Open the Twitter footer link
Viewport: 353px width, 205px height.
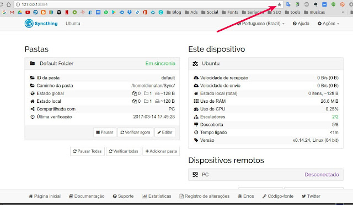point(311,196)
